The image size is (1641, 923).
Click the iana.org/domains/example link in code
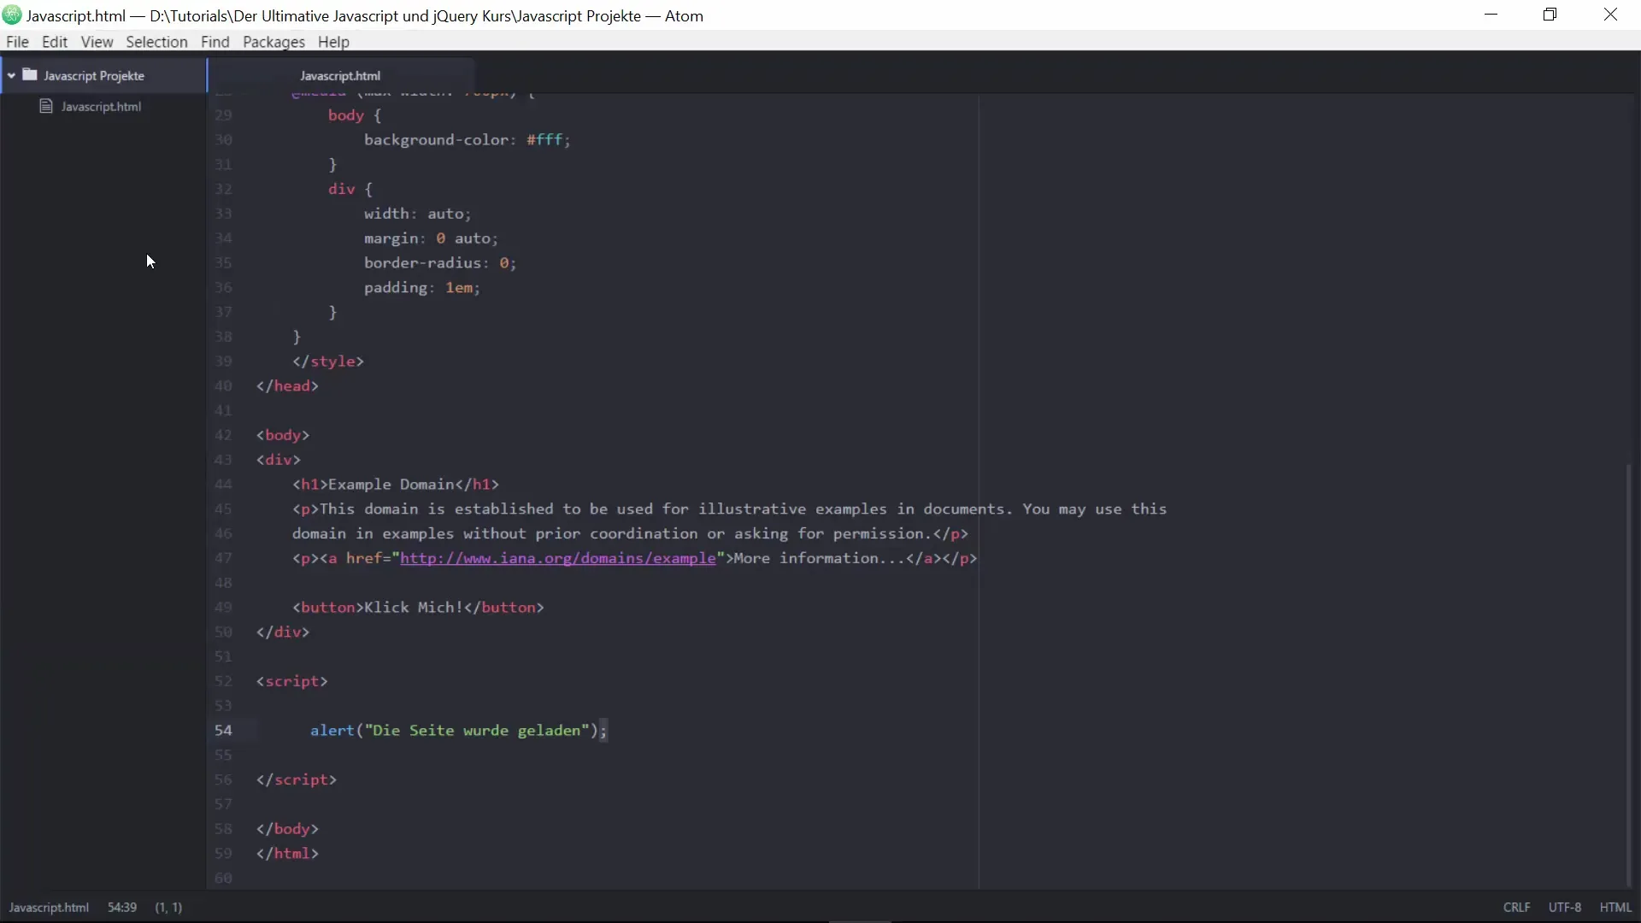(557, 558)
